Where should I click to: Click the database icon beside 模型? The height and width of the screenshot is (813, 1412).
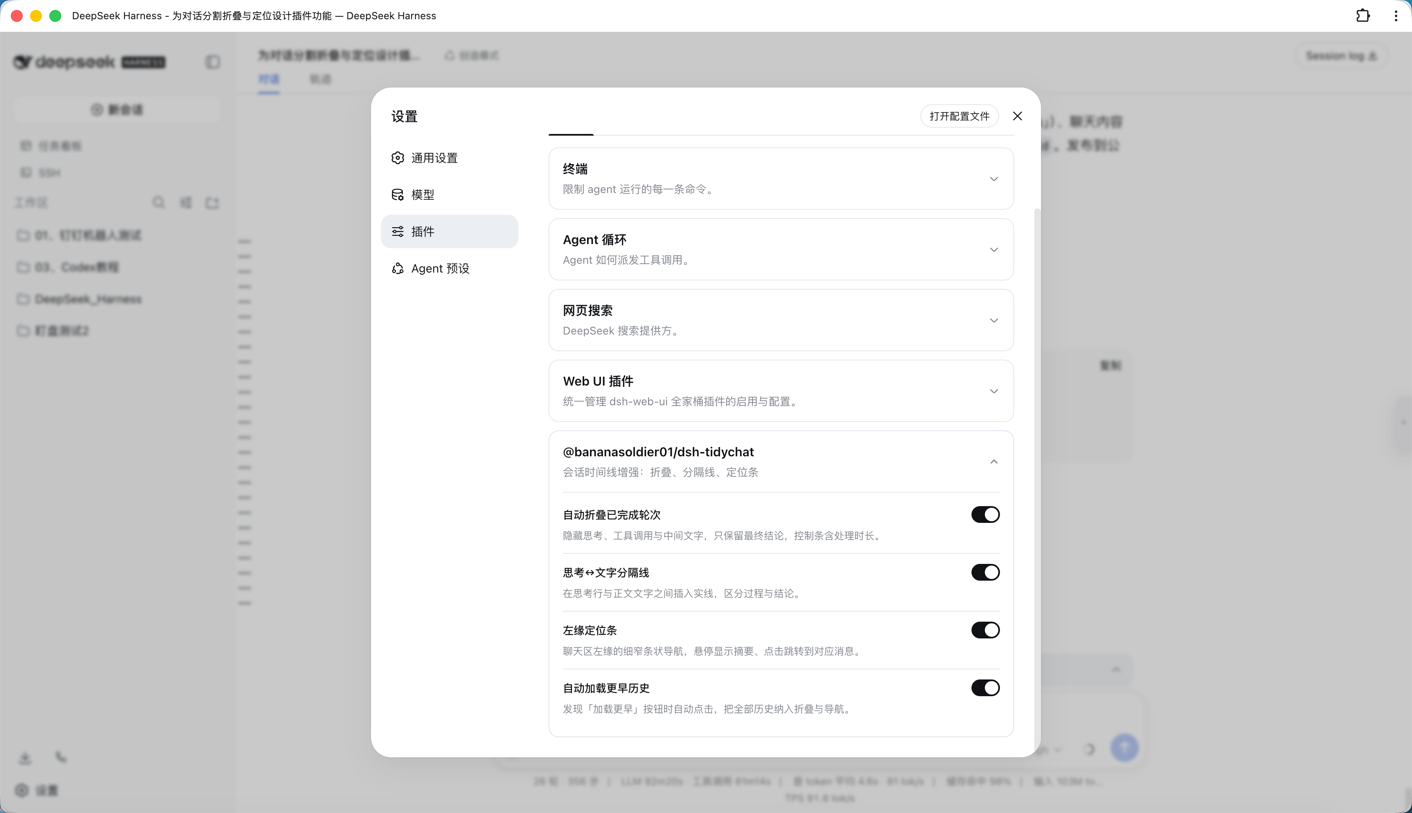click(x=397, y=194)
